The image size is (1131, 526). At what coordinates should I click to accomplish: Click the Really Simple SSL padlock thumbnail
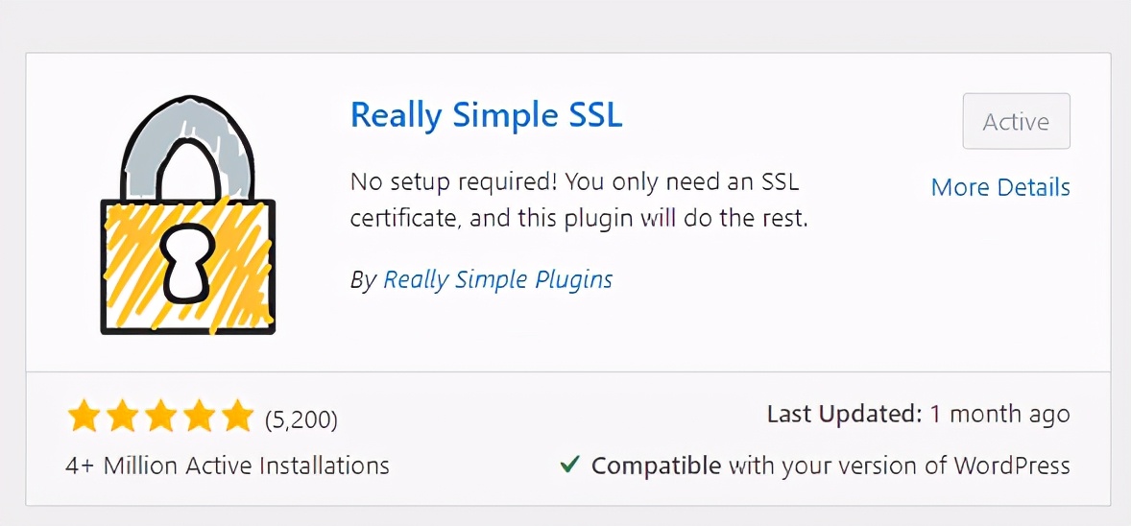188,216
